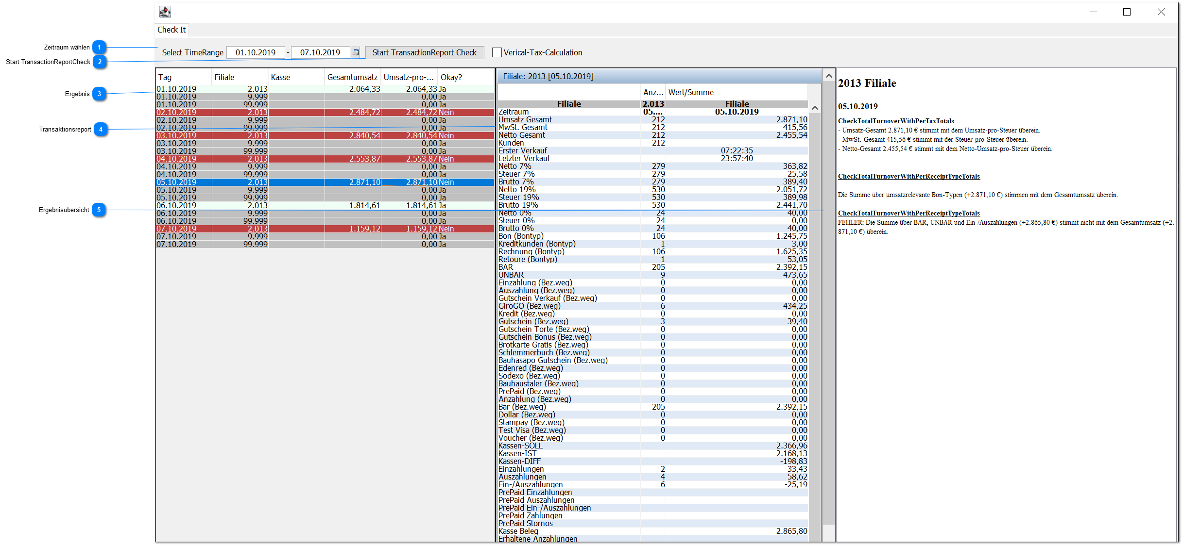The width and height of the screenshot is (1183, 546).
Task: Click the Kassen-SOLL row
Action: click(x=653, y=446)
